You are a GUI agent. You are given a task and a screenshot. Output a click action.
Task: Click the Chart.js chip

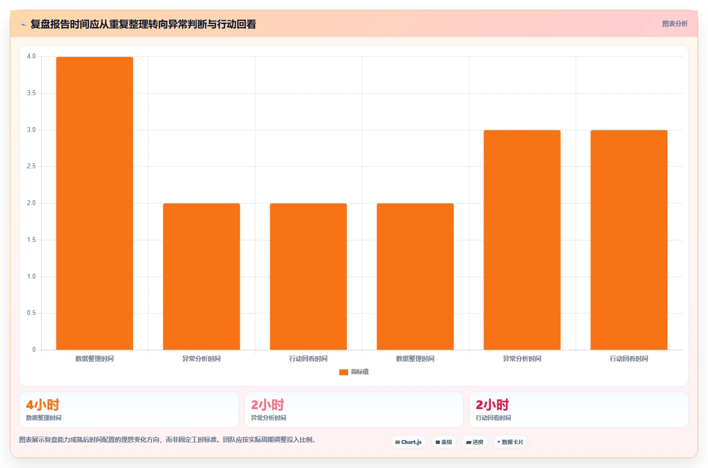point(408,442)
